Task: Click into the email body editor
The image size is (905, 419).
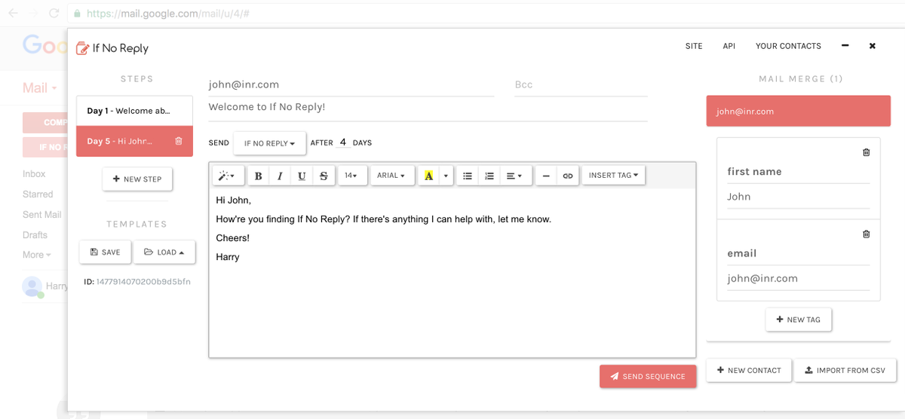Action: click(452, 272)
